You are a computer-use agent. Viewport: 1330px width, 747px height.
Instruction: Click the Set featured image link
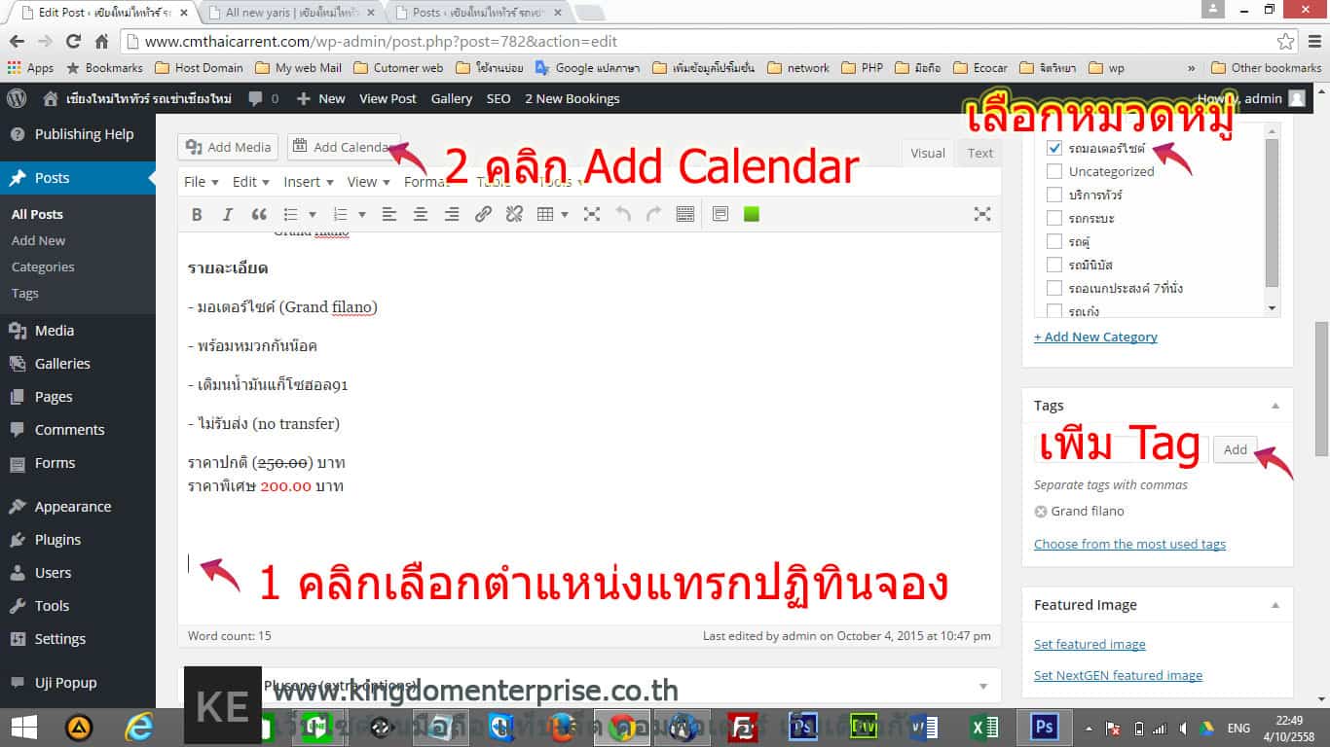pyautogui.click(x=1090, y=644)
